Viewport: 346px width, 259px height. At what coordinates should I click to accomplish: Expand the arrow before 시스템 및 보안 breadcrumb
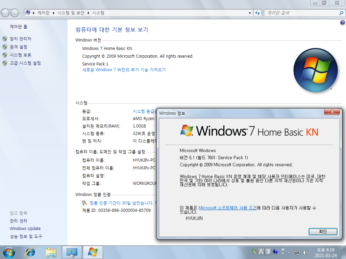coord(54,13)
